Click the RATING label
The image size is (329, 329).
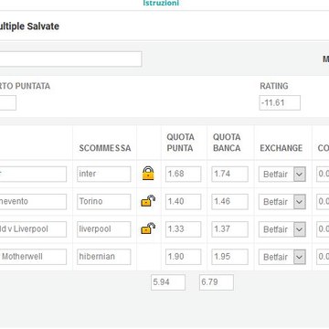[274, 86]
